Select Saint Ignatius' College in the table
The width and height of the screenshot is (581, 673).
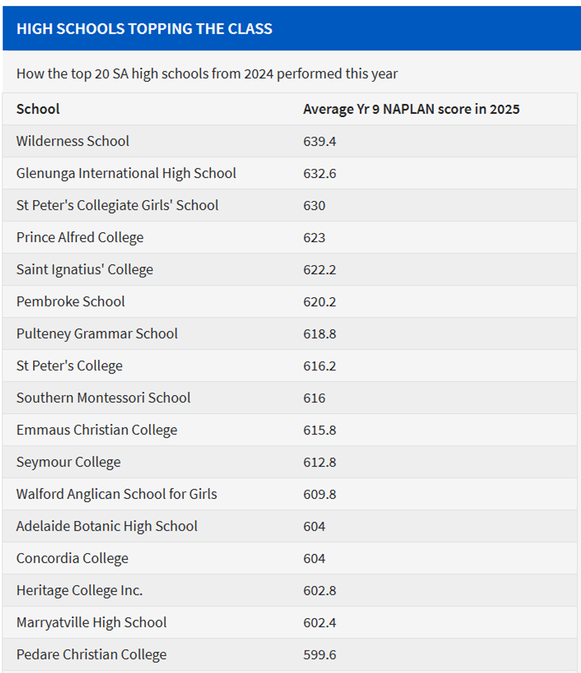(85, 269)
